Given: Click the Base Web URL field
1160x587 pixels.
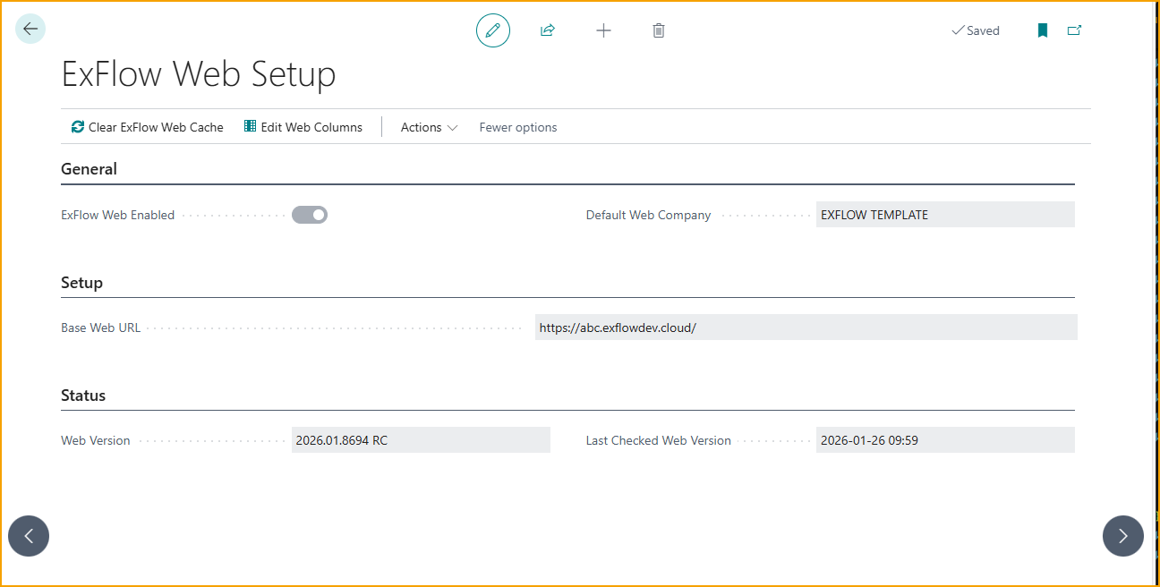Looking at the screenshot, I should [x=806, y=327].
